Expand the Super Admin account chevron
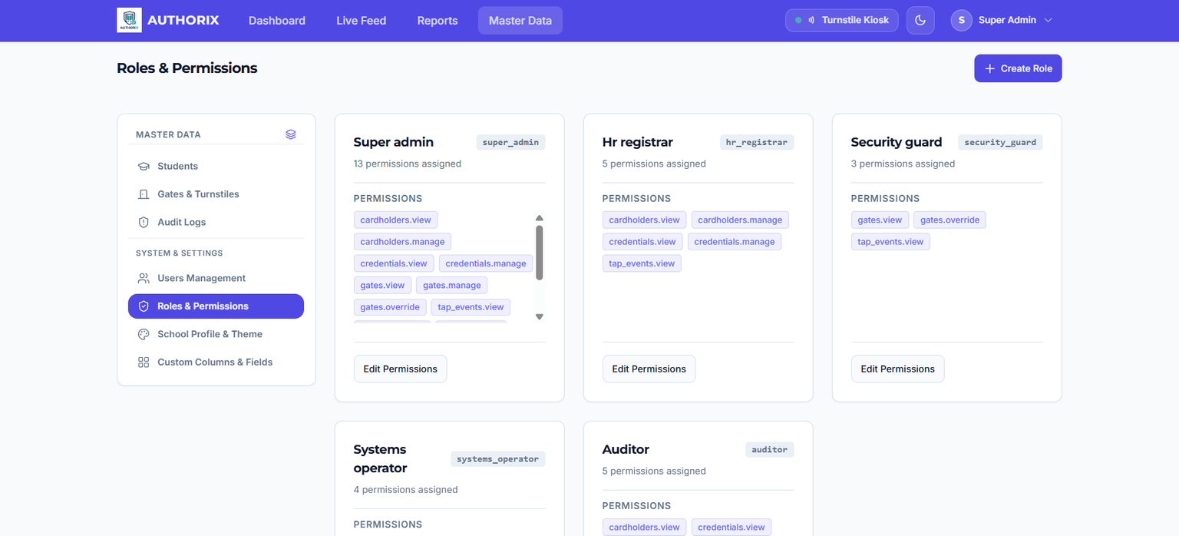 click(1049, 20)
